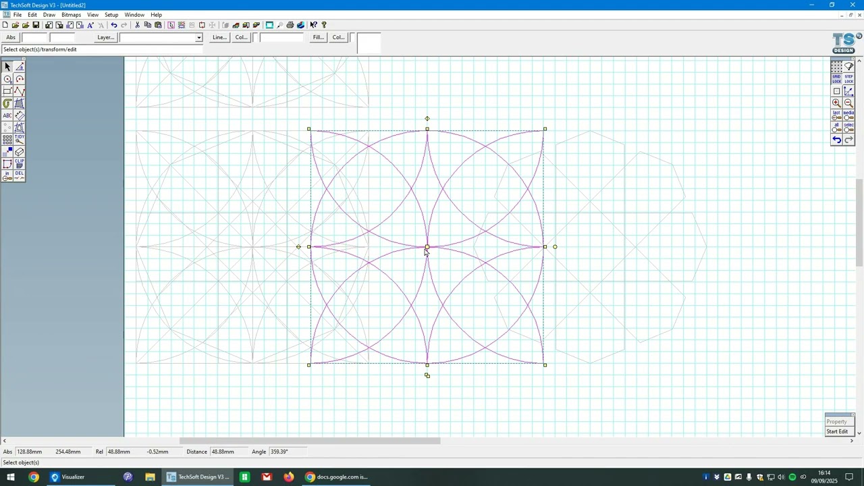
Task: Activate the DEL segment delete tool
Action: [x=20, y=176]
